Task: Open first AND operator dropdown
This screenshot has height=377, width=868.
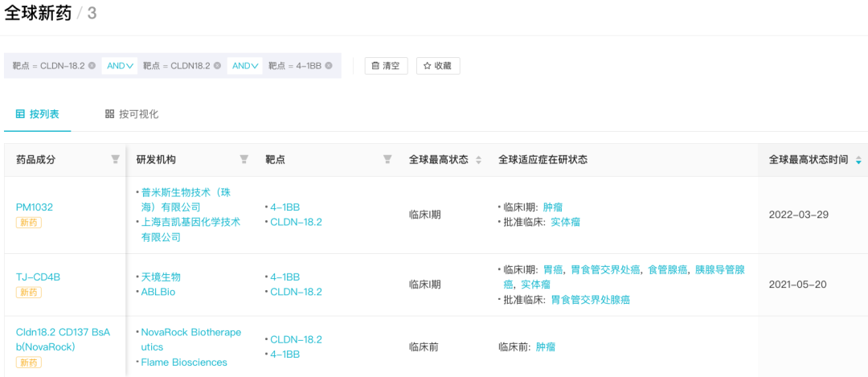Action: 120,65
